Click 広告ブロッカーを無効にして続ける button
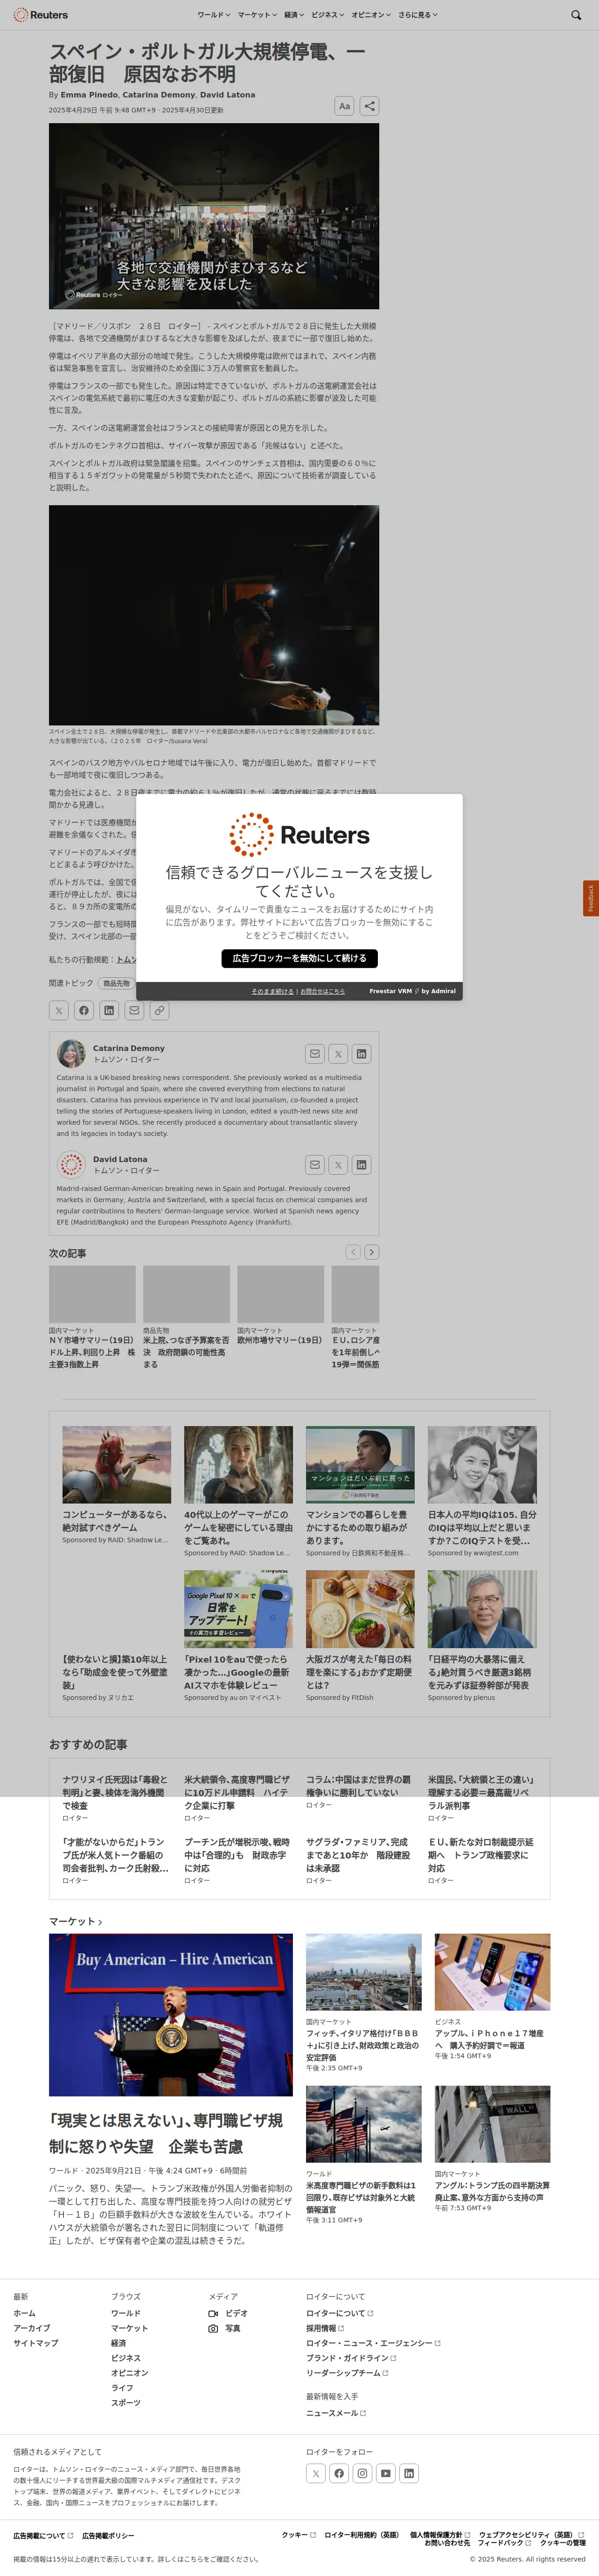The height and width of the screenshot is (2576, 599). click(x=299, y=958)
